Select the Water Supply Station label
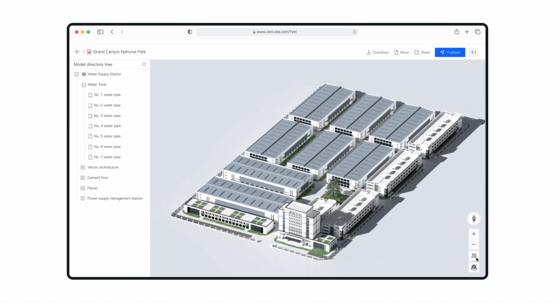 [104, 74]
